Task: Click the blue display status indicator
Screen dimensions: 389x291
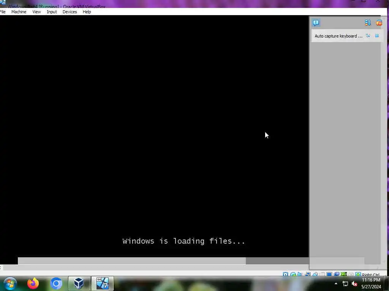Action: (329, 274)
